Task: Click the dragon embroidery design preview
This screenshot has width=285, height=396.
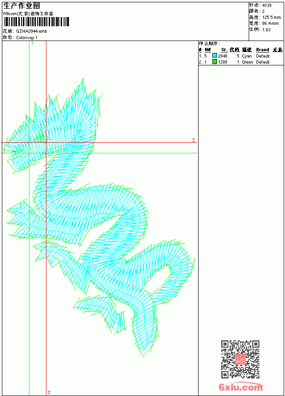Action: pos(100,217)
